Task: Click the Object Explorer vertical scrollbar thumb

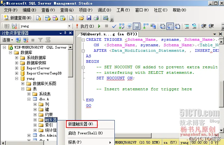Action: (70, 63)
